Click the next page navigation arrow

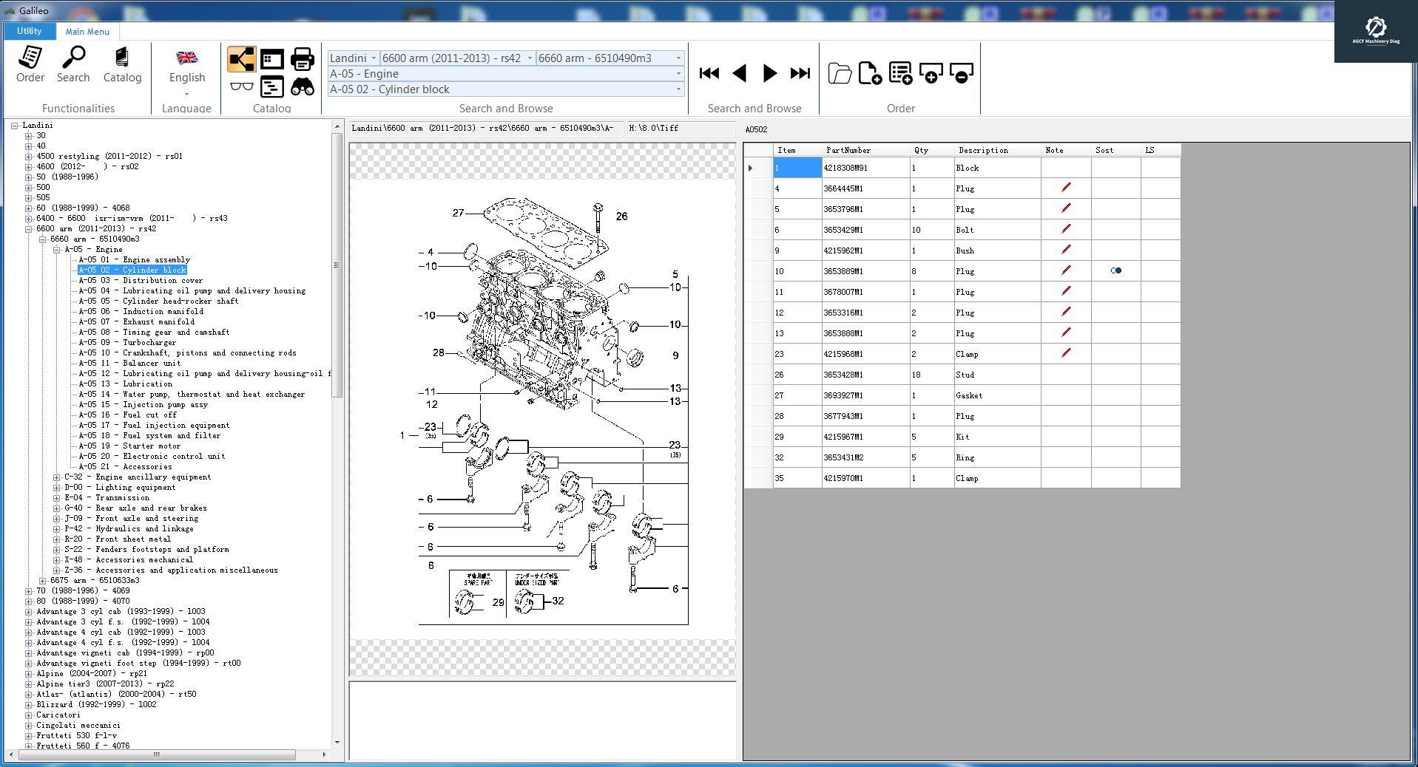click(x=768, y=73)
